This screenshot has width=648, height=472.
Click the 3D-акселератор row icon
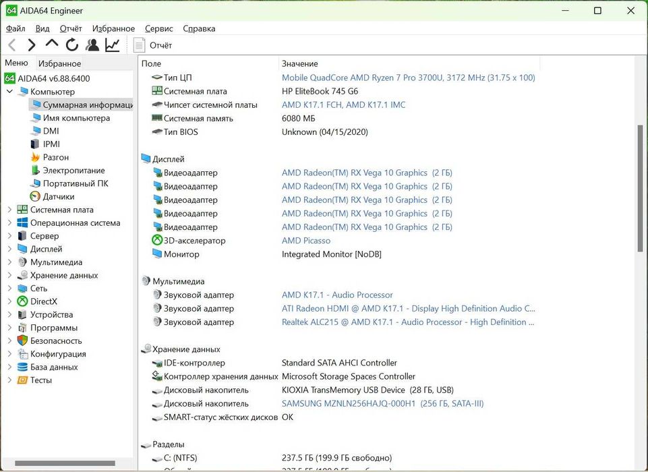pos(157,240)
